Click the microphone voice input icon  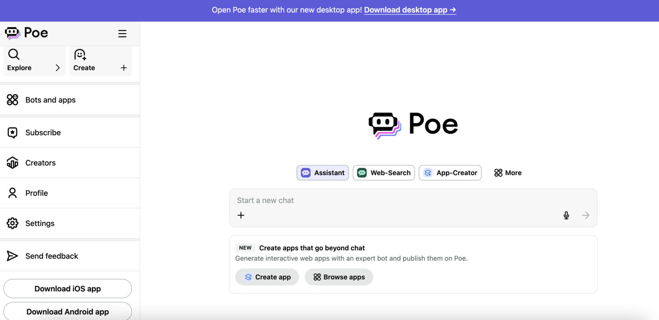pos(566,215)
